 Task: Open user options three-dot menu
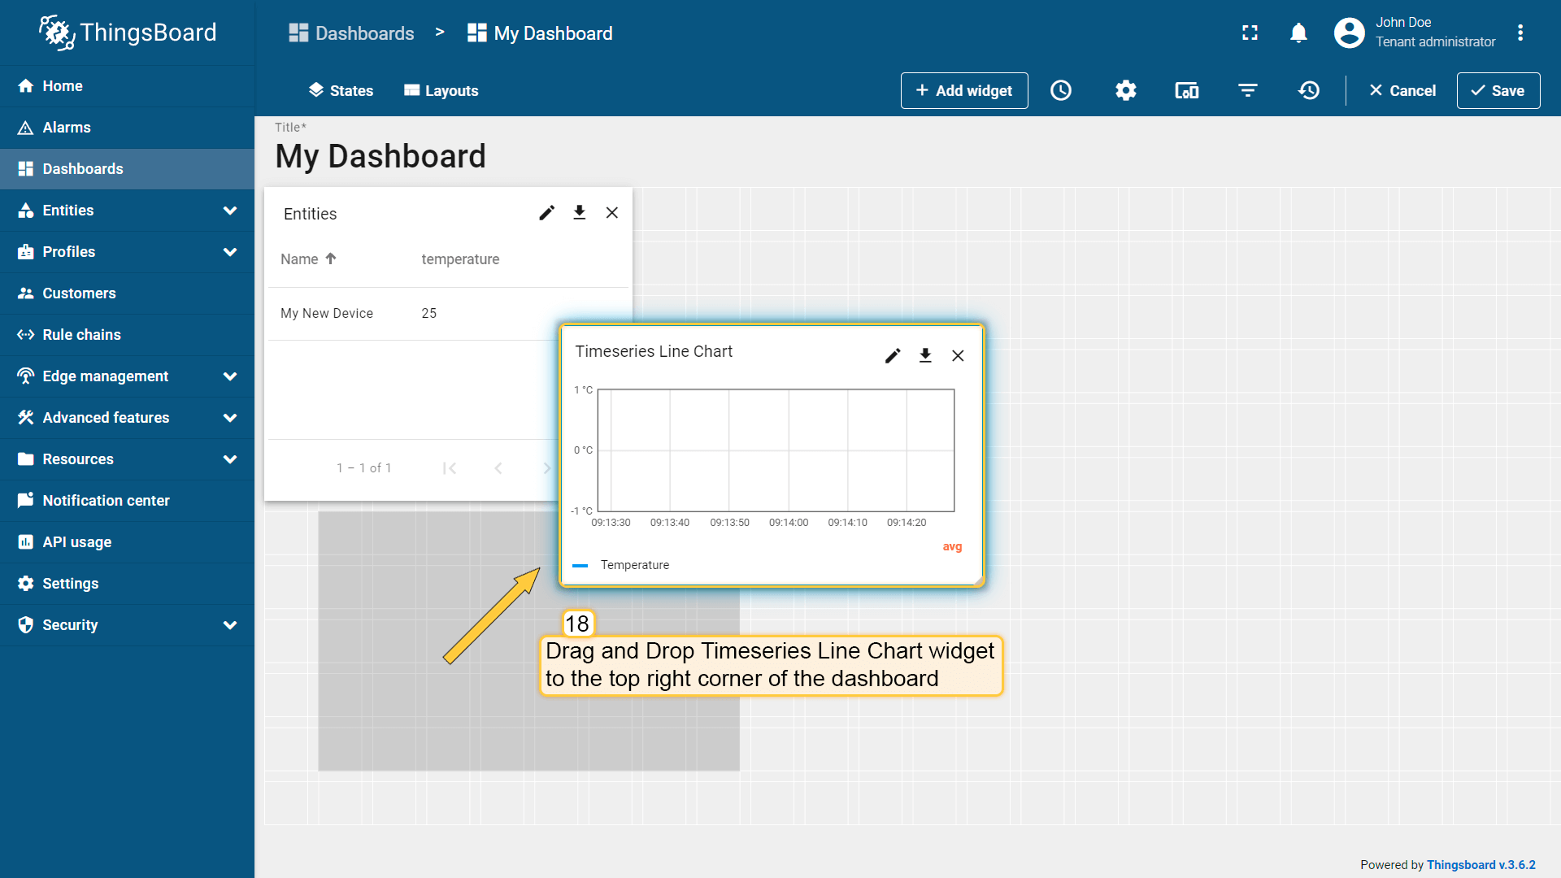tap(1520, 33)
